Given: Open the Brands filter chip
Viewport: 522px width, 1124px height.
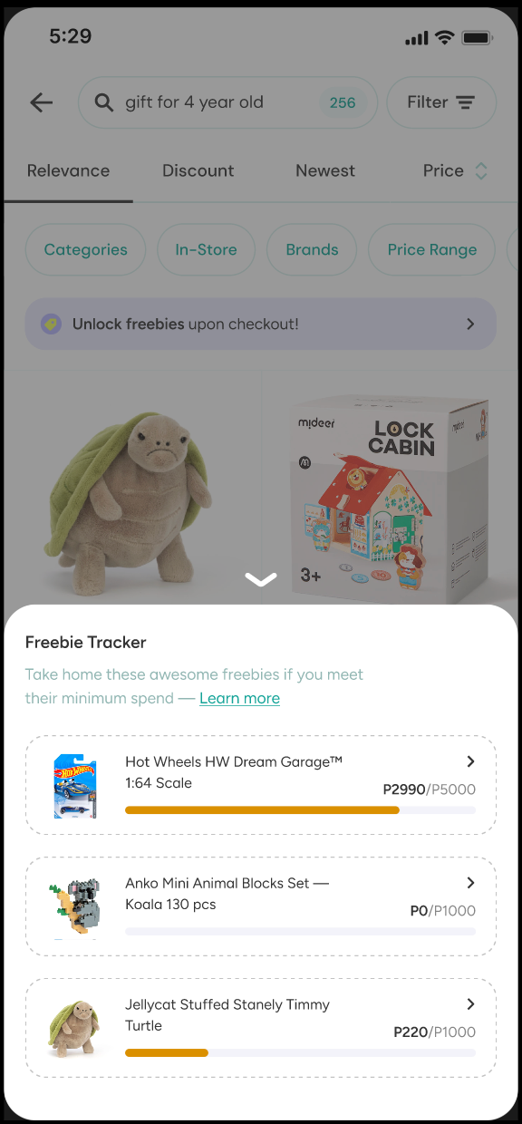Looking at the screenshot, I should click(x=312, y=249).
